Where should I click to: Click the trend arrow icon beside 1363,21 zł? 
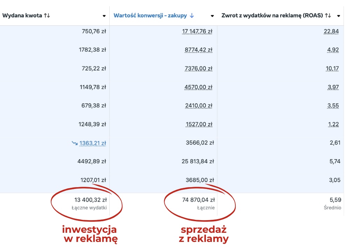pyautogui.click(x=75, y=143)
